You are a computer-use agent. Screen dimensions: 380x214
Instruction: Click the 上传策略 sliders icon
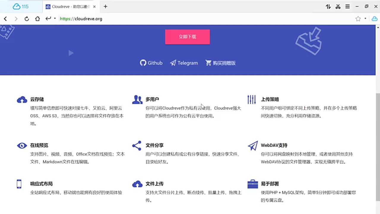click(252, 100)
